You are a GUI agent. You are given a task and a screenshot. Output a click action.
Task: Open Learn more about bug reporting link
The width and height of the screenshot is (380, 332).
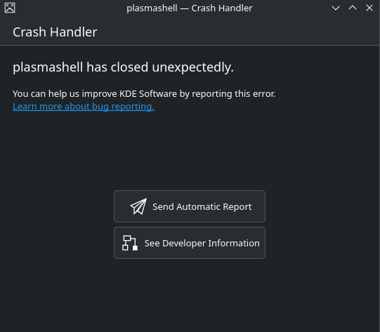[84, 107]
